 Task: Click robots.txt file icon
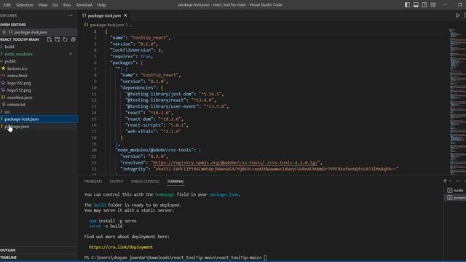click(x=4, y=105)
